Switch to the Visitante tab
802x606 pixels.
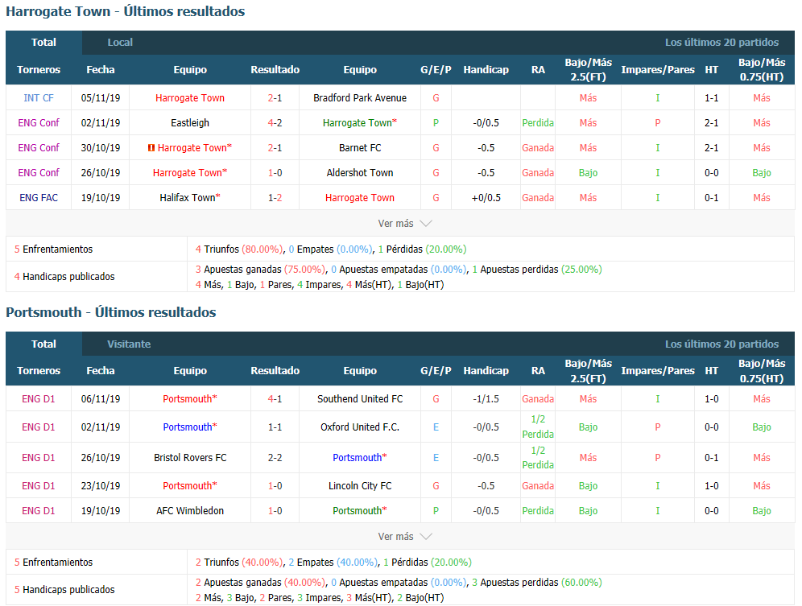coord(129,344)
